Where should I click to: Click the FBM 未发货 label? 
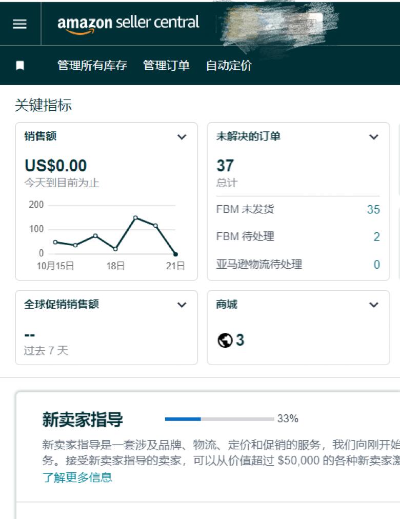[x=245, y=209]
